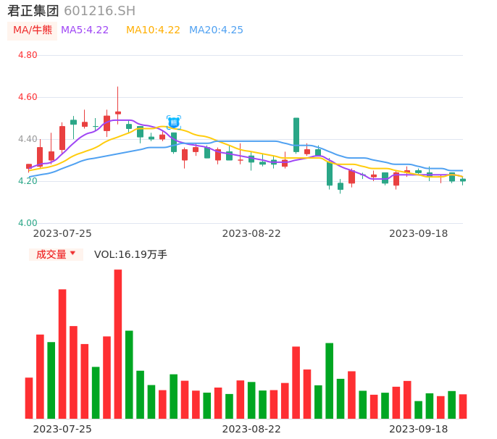Click the tallest red volume bar
Image resolution: width=497 pixels, height=439 pixels.
click(x=118, y=344)
